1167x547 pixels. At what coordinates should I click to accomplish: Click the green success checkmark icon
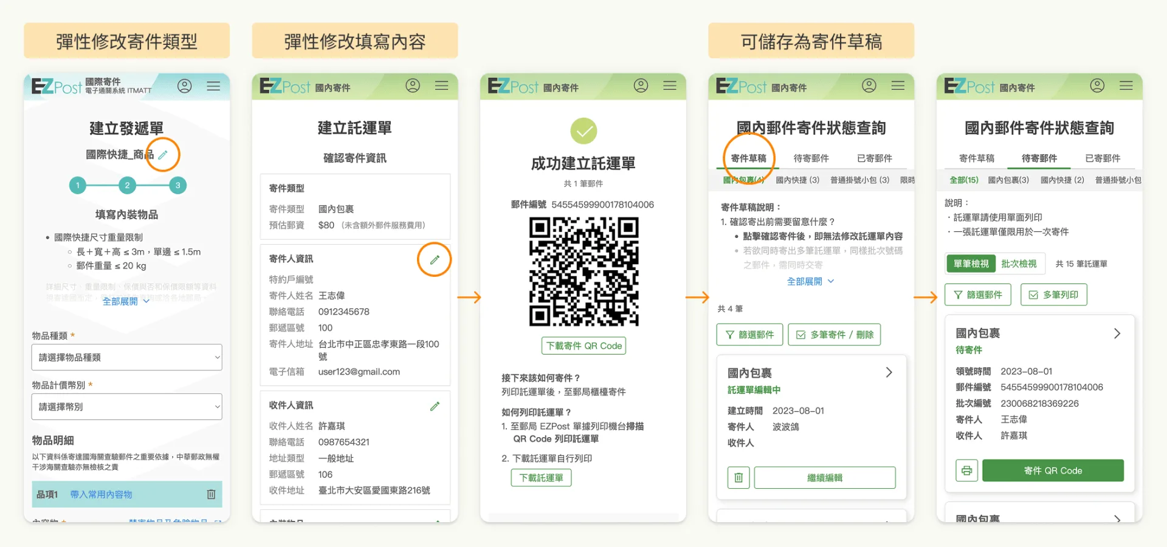[583, 131]
